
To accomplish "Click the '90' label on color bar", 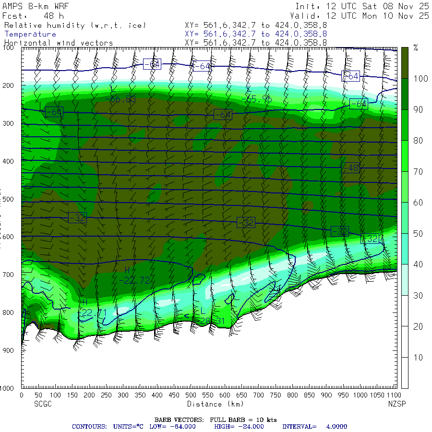I will pyautogui.click(x=418, y=109).
